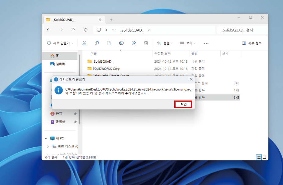Click the Cut scissors icon
This screenshot has width=283, height=185.
coord(84,43)
